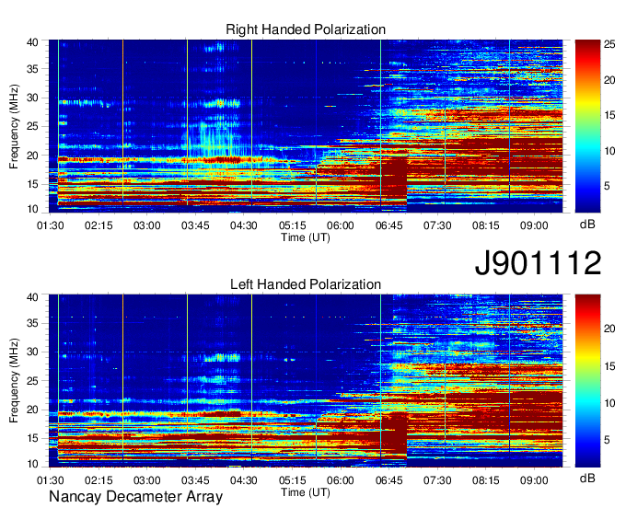Click the 'Right Handed Polarization' plot title
The height and width of the screenshot is (508, 626).
tap(306, 29)
